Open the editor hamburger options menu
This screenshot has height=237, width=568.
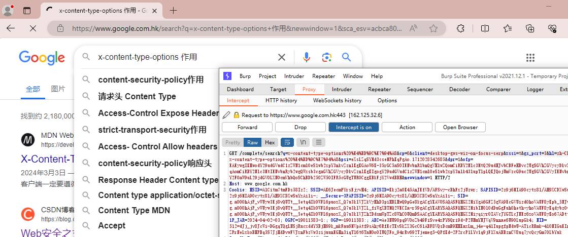pos(318,142)
